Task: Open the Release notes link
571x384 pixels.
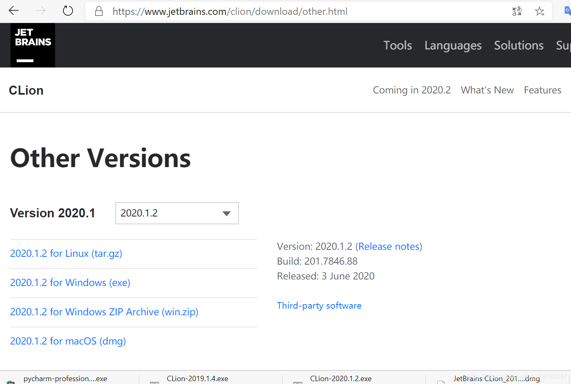Action: 389,247
